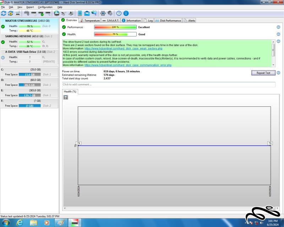Click the help icon beside Performance rating
284x227 pixels.
[x=278, y=27]
